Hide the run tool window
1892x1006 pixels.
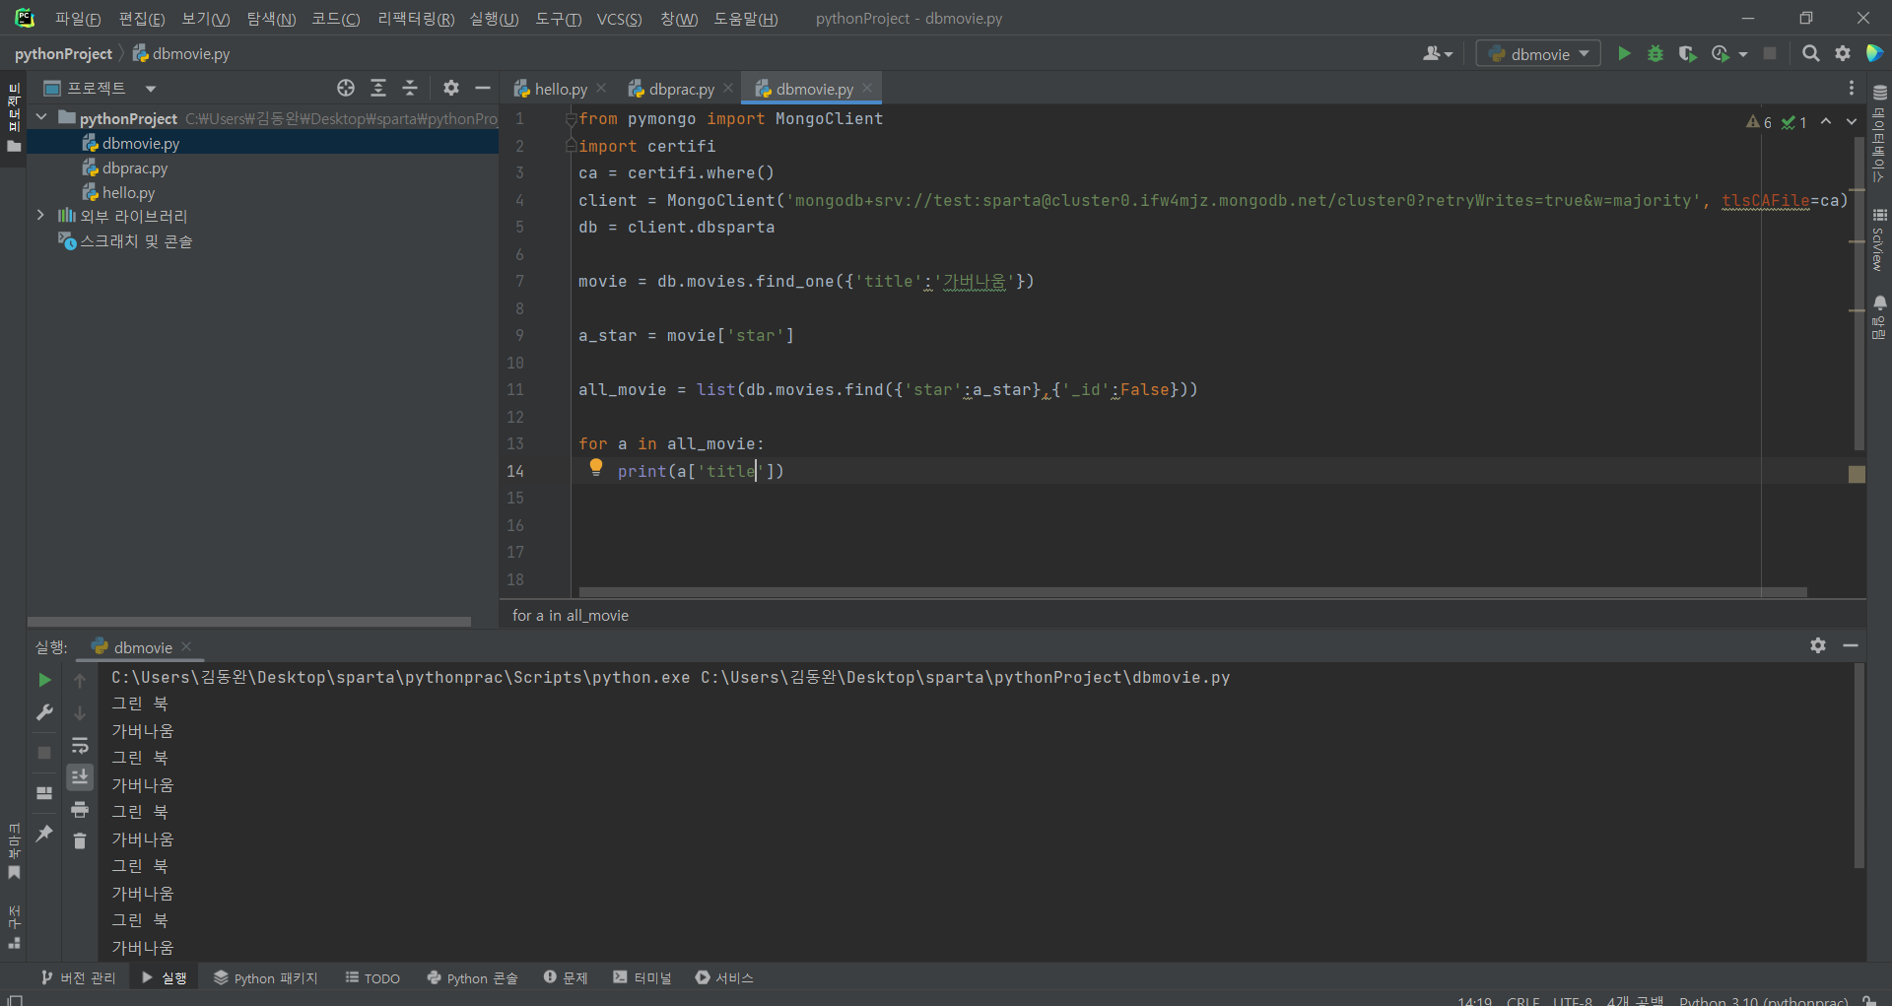pos(1851,645)
